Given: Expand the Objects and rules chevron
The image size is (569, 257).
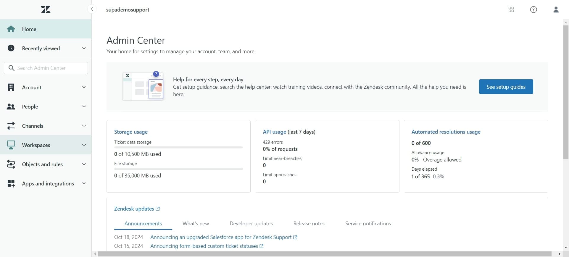Looking at the screenshot, I should click(84, 164).
